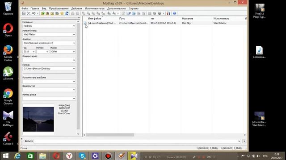Expand the tag sources dropdown arrow in toolbar
286x160 pixels.
164,13
